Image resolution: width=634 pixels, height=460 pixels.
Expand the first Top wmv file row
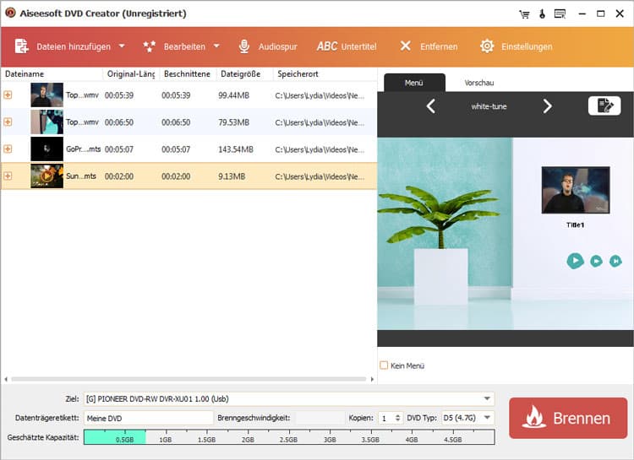tap(8, 95)
